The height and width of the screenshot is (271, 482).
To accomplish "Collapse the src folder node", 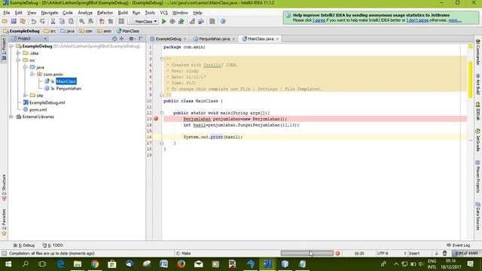I will click(x=18, y=60).
